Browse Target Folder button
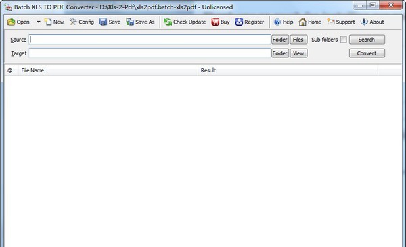This screenshot has height=247, width=406. click(280, 53)
